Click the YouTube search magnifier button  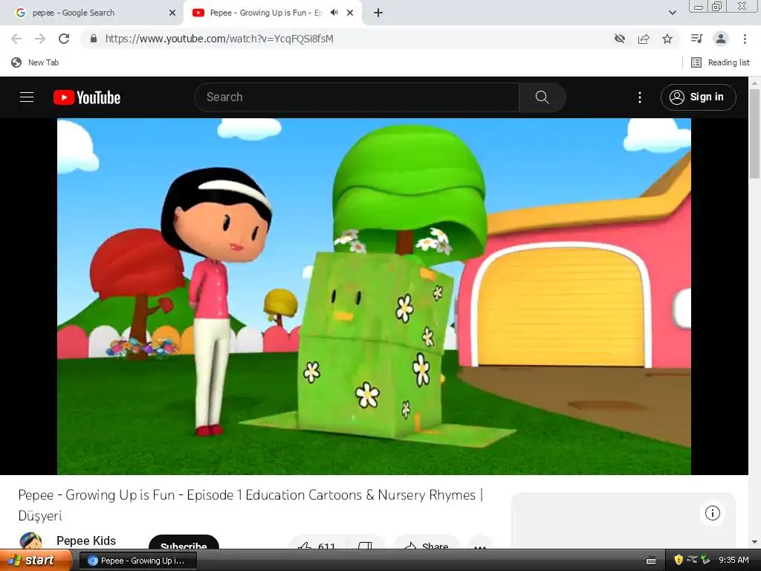coord(542,97)
